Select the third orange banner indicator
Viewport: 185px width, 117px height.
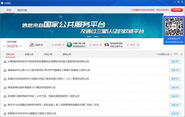[x=103, y=37]
